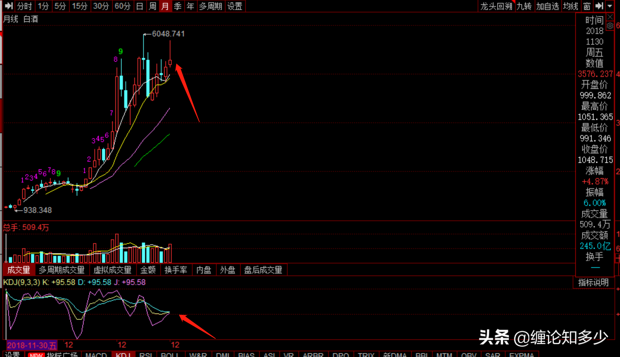The width and height of the screenshot is (620, 357).
Task: Select the 15分 period
Action: click(79, 6)
